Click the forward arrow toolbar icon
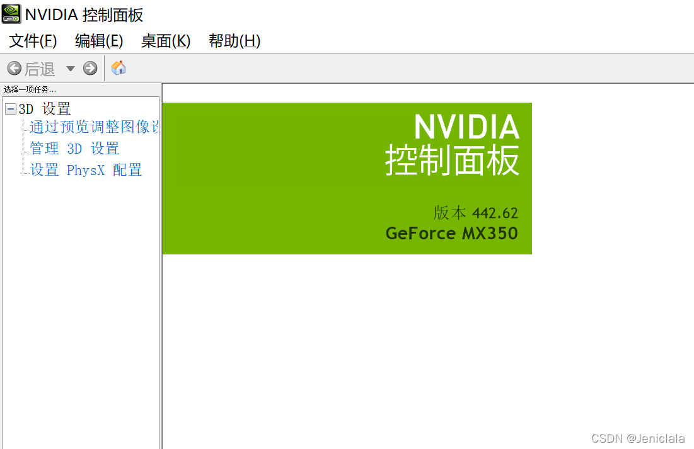 [90, 68]
